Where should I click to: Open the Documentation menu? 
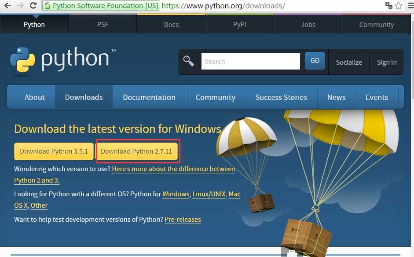(149, 97)
